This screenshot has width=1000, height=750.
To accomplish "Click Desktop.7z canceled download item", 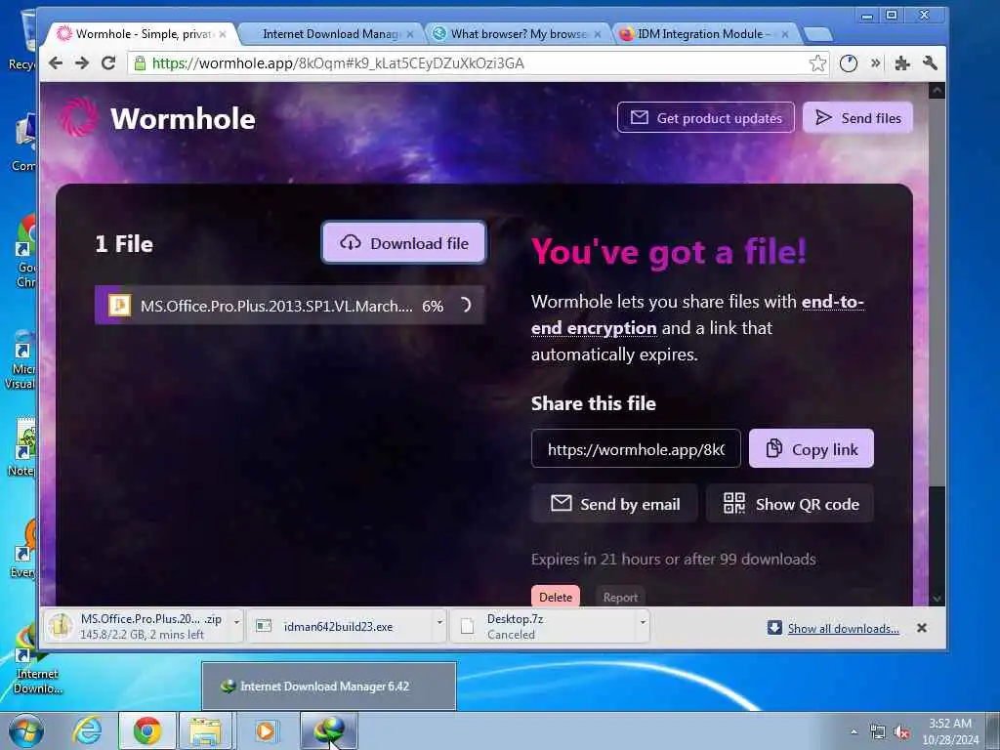I will coord(543,626).
